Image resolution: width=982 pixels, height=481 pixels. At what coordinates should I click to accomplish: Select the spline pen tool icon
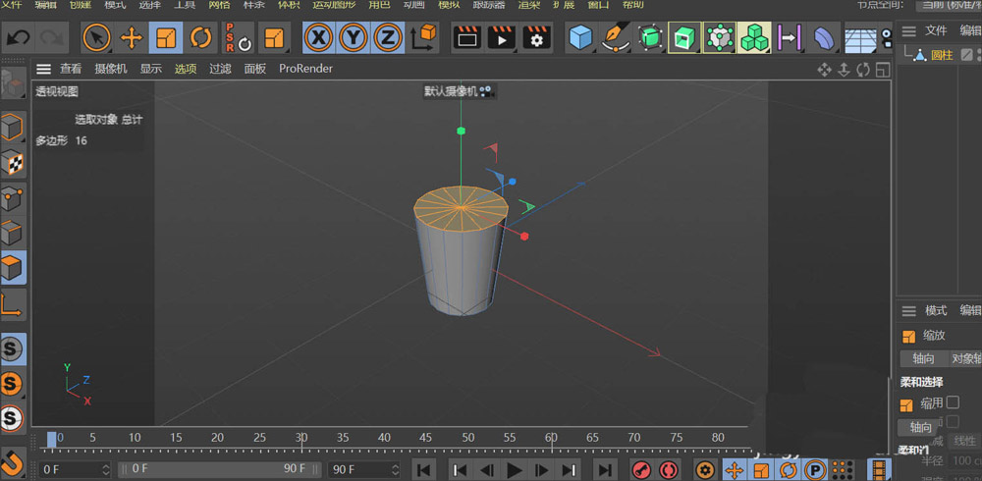point(616,38)
